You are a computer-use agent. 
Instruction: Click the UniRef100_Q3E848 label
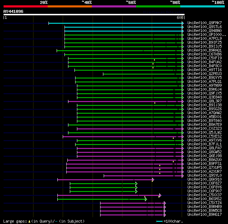(x=204, y=97)
